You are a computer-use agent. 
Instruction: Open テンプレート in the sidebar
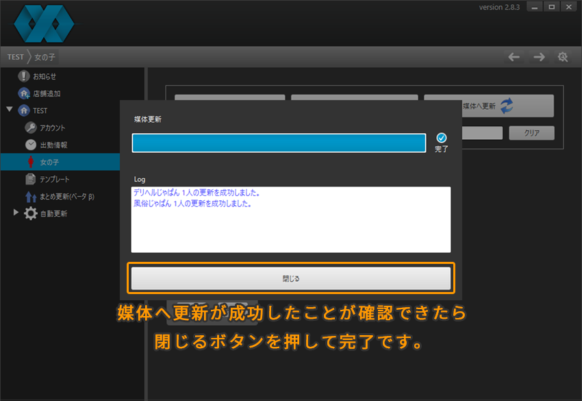tap(55, 179)
